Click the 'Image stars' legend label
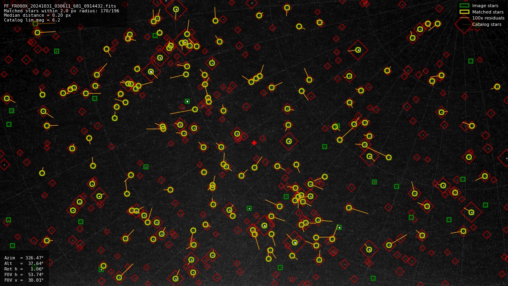 tap(485, 6)
